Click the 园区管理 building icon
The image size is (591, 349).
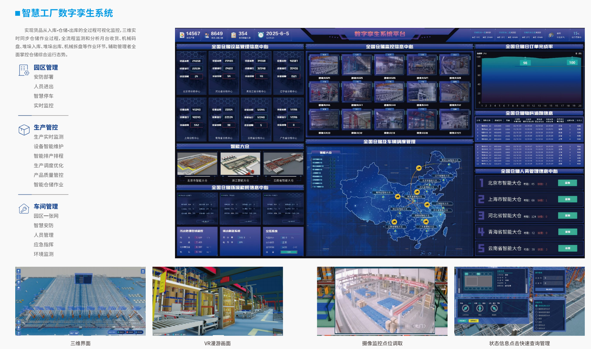[24, 70]
